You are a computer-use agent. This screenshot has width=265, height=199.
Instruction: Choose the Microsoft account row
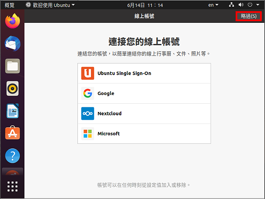coord(144,133)
